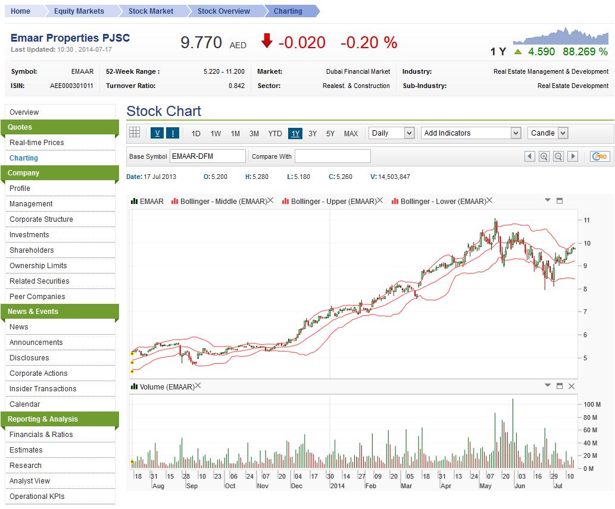Zoom in on the chart
The height and width of the screenshot is (509, 615).
tap(544, 156)
